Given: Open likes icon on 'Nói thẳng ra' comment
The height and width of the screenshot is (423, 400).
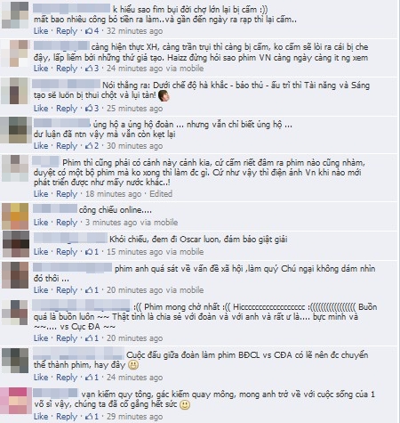Looking at the screenshot, I should 89,109.
